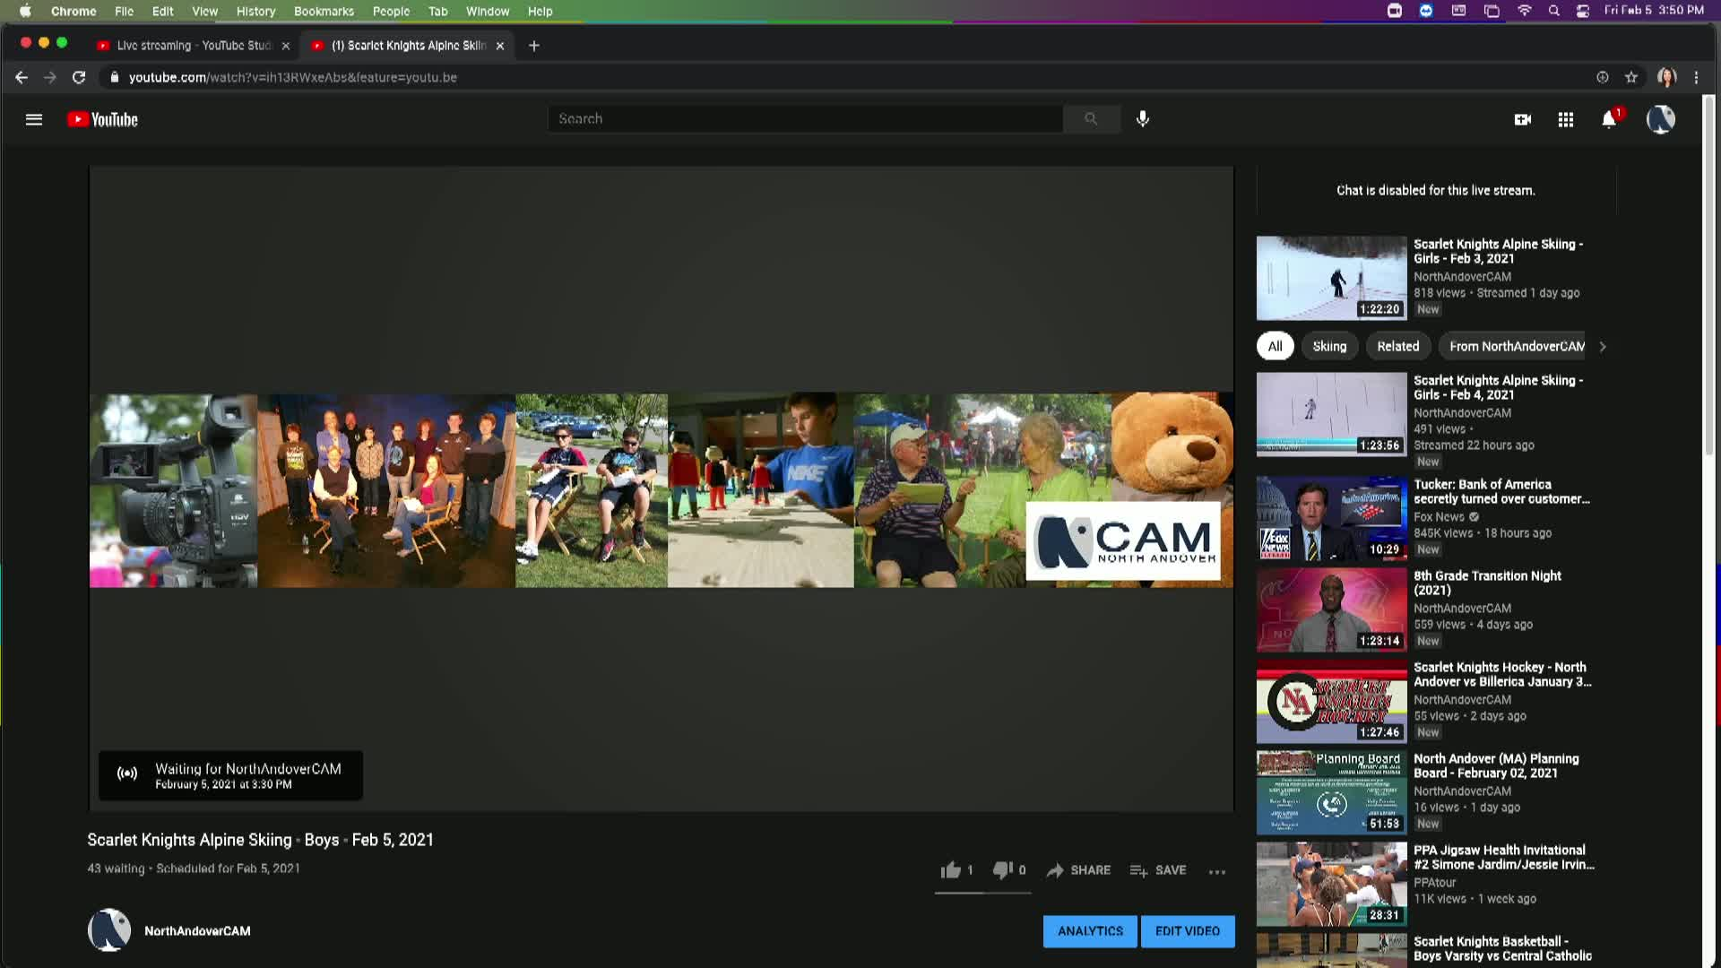
Task: Open the View menu
Action: click(204, 11)
